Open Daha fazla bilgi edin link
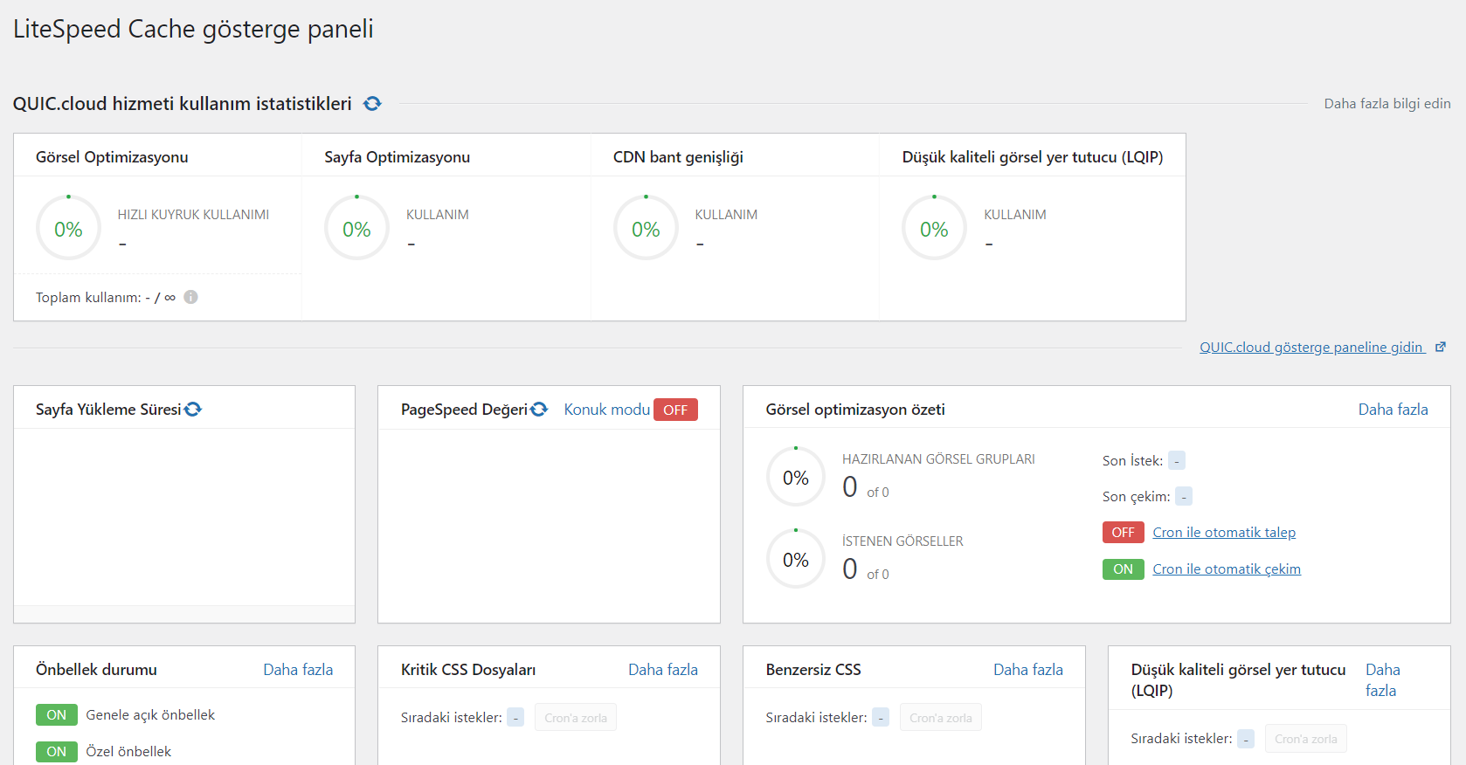1466x765 pixels. (x=1387, y=103)
